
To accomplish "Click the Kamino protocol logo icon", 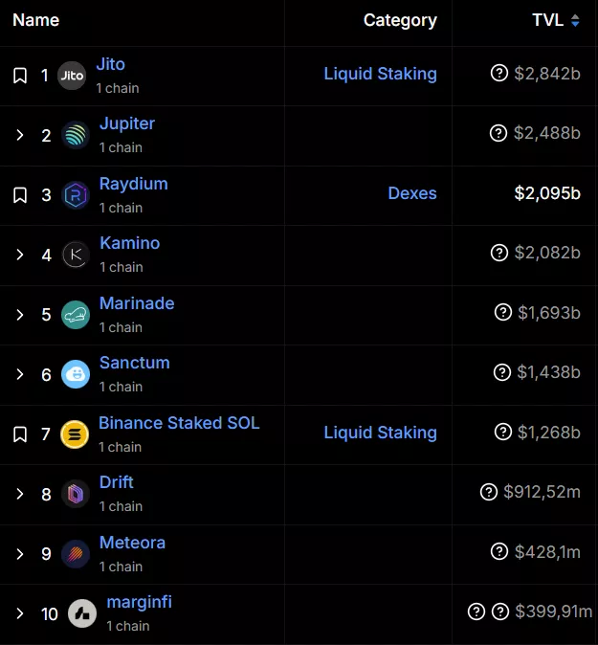I will click(x=76, y=255).
